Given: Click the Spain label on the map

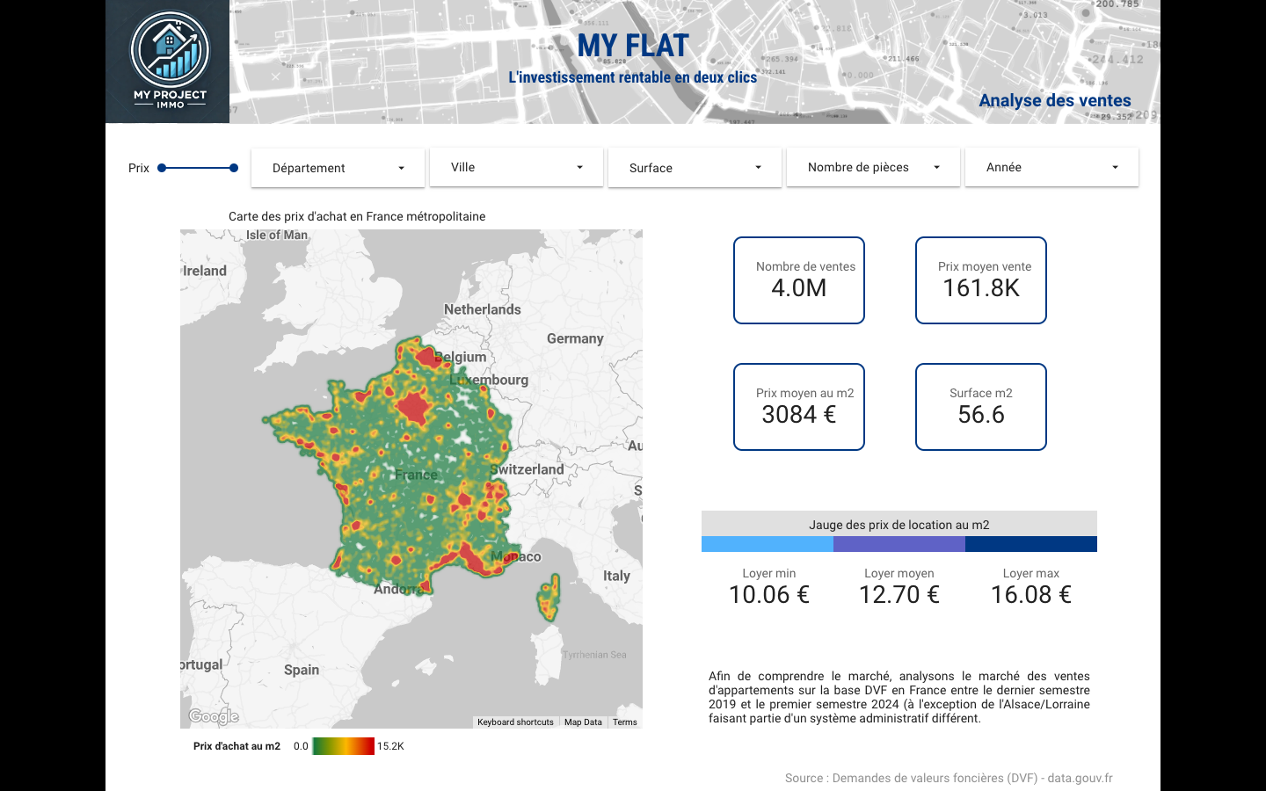Looking at the screenshot, I should point(302,670).
